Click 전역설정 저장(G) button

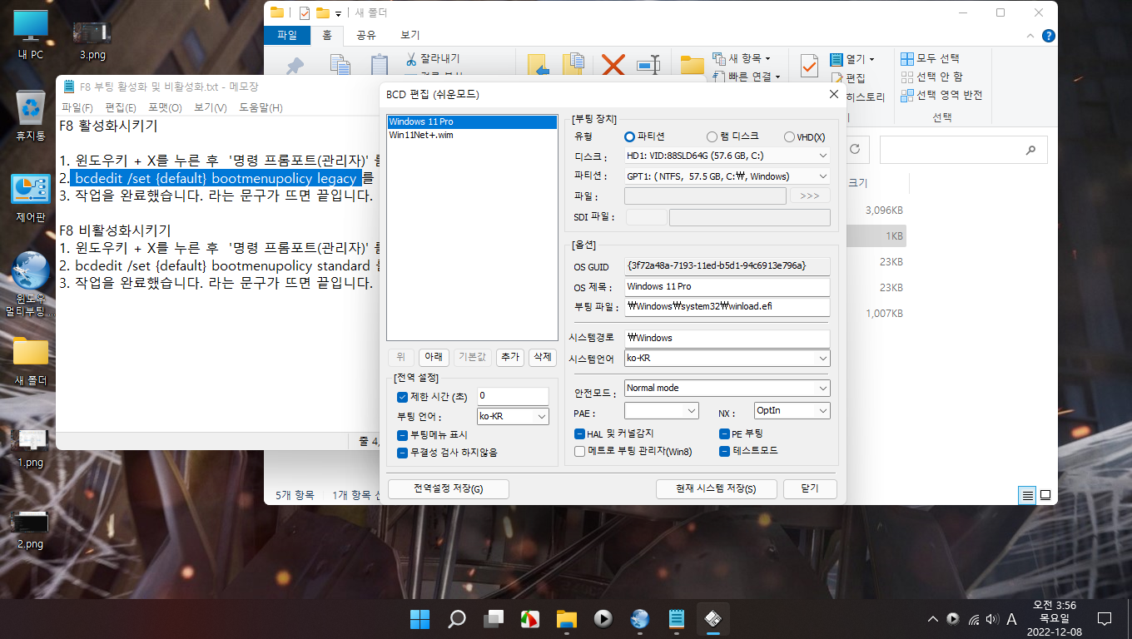click(449, 489)
